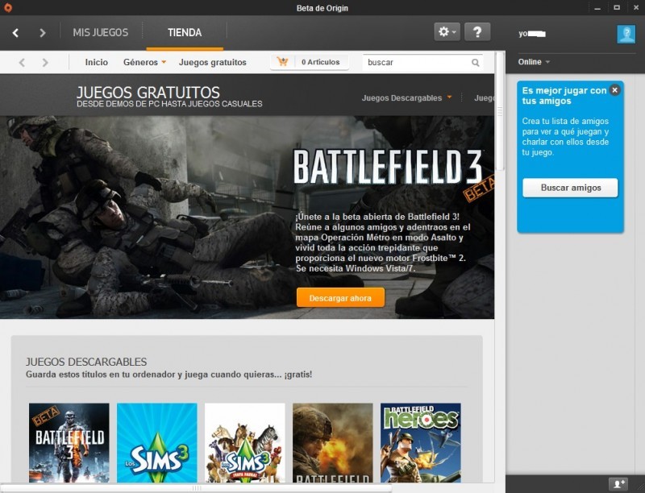The height and width of the screenshot is (493, 645).
Task: Click the JUEGOS DESCARGABLES section heading
Action: (86, 362)
